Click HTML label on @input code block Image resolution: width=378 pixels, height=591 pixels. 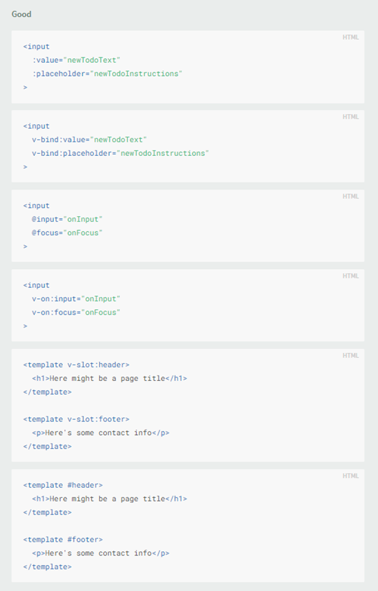tap(351, 196)
